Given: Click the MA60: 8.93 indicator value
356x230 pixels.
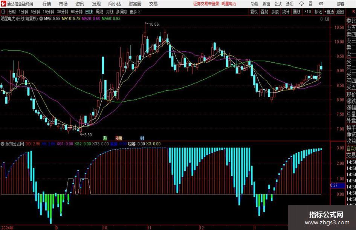Looking at the screenshot, I should [x=111, y=19].
